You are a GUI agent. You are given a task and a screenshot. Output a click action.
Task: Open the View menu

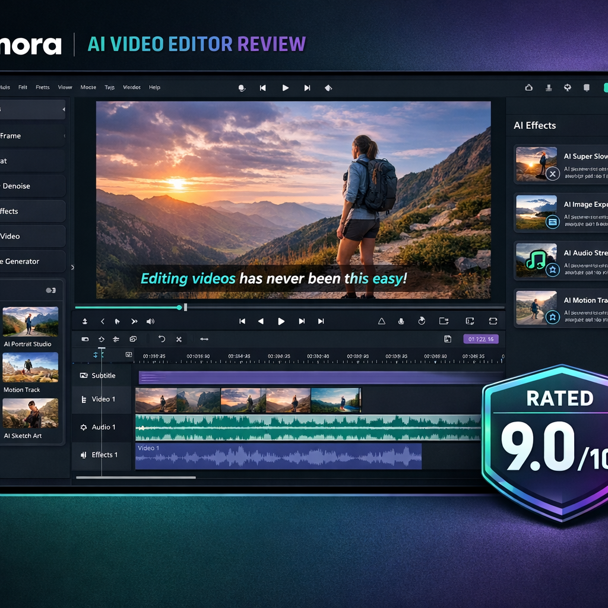coord(65,87)
